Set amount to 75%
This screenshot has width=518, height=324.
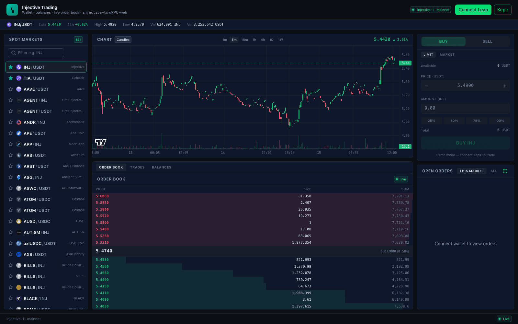(477, 121)
